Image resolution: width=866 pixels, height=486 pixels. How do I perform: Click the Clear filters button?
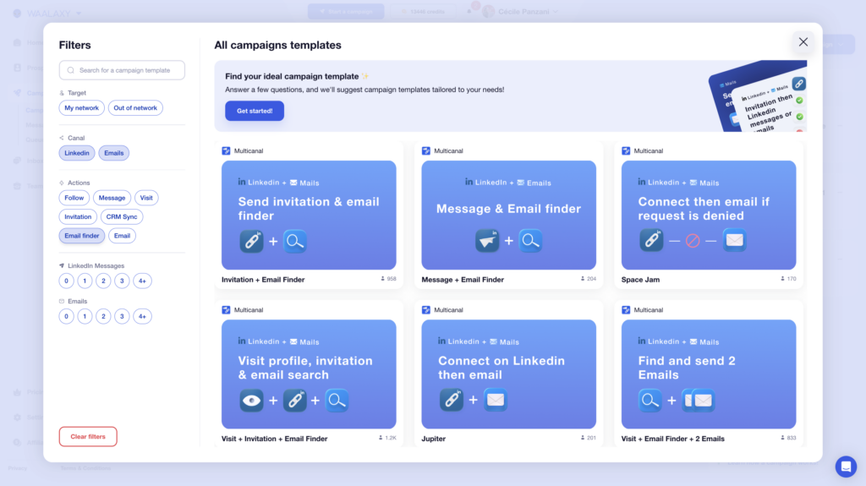click(88, 437)
